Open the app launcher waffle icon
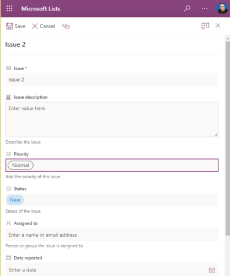Image resolution: width=230 pixels, height=276 pixels. [9, 8]
